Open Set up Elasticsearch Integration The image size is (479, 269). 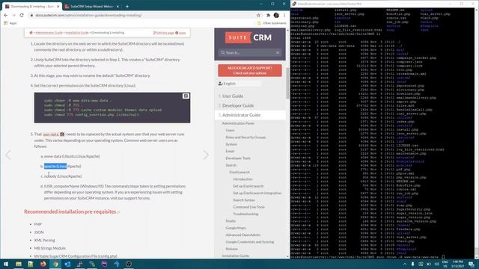pyautogui.click(x=257, y=193)
